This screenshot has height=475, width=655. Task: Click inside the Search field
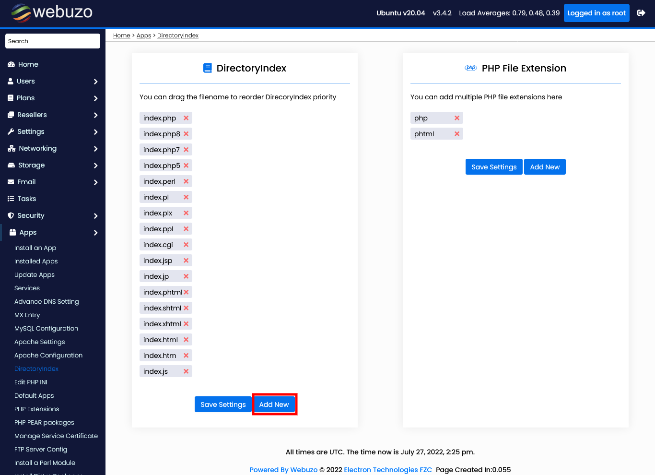point(52,41)
